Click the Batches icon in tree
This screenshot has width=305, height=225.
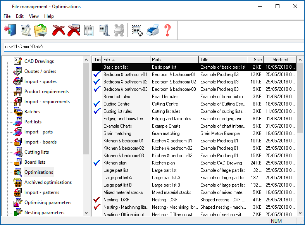(18, 112)
